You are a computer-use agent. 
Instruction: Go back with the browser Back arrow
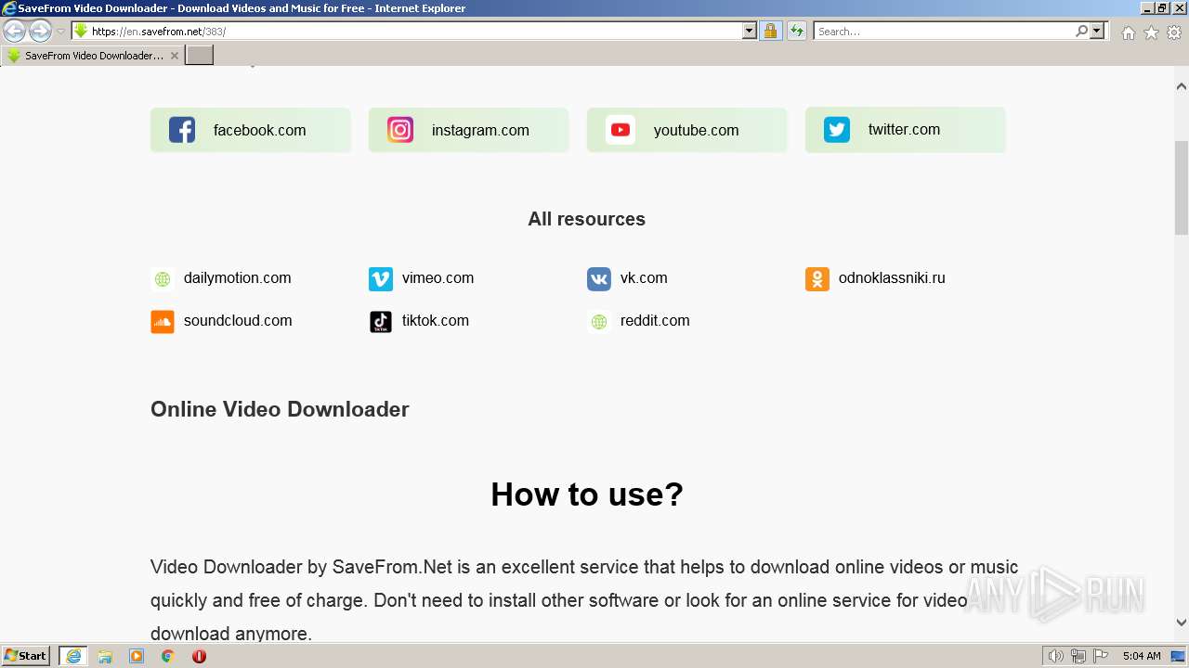tap(15, 32)
